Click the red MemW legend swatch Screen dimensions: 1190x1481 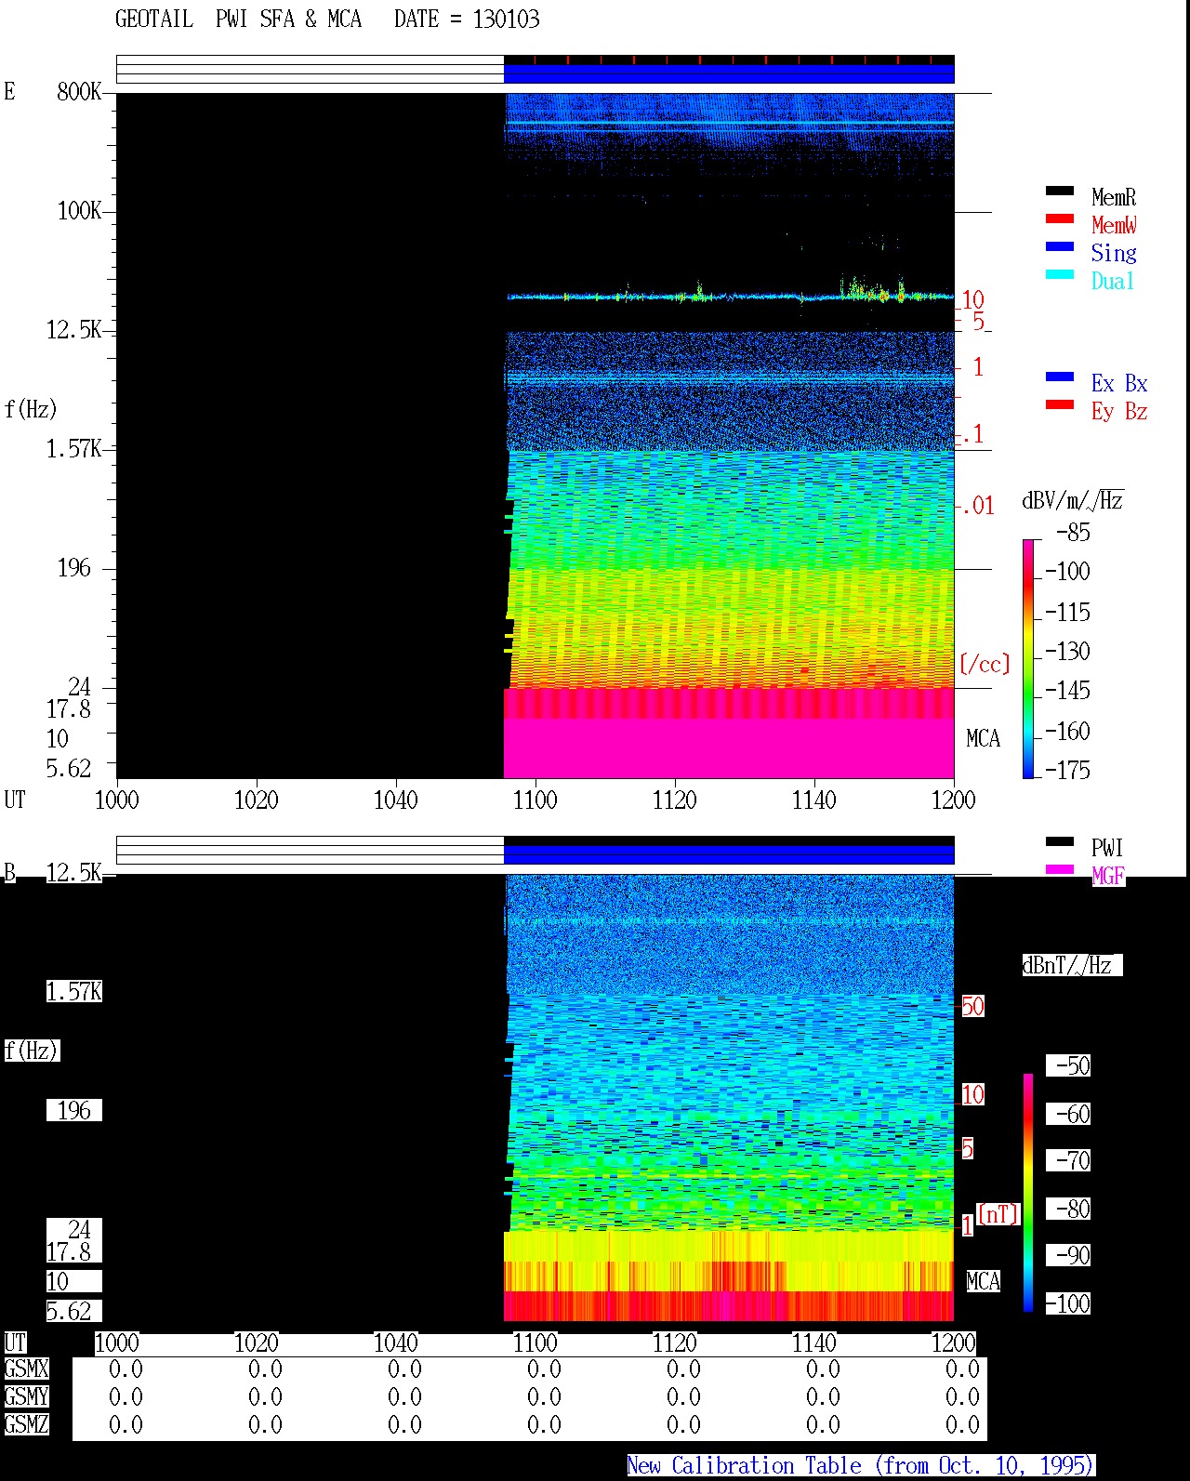point(1059,218)
